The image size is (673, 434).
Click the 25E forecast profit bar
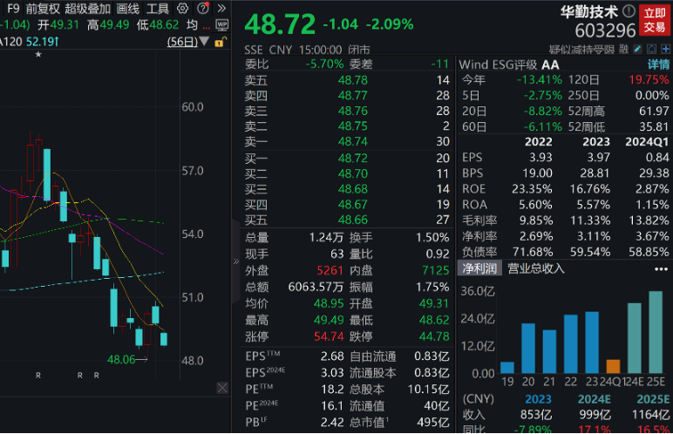[656, 332]
